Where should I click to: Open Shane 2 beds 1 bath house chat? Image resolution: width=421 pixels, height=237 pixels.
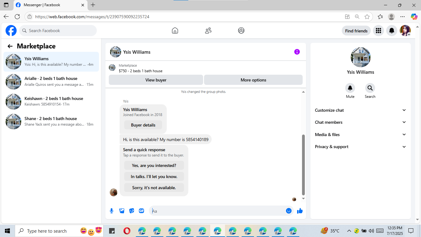pyautogui.click(x=51, y=122)
